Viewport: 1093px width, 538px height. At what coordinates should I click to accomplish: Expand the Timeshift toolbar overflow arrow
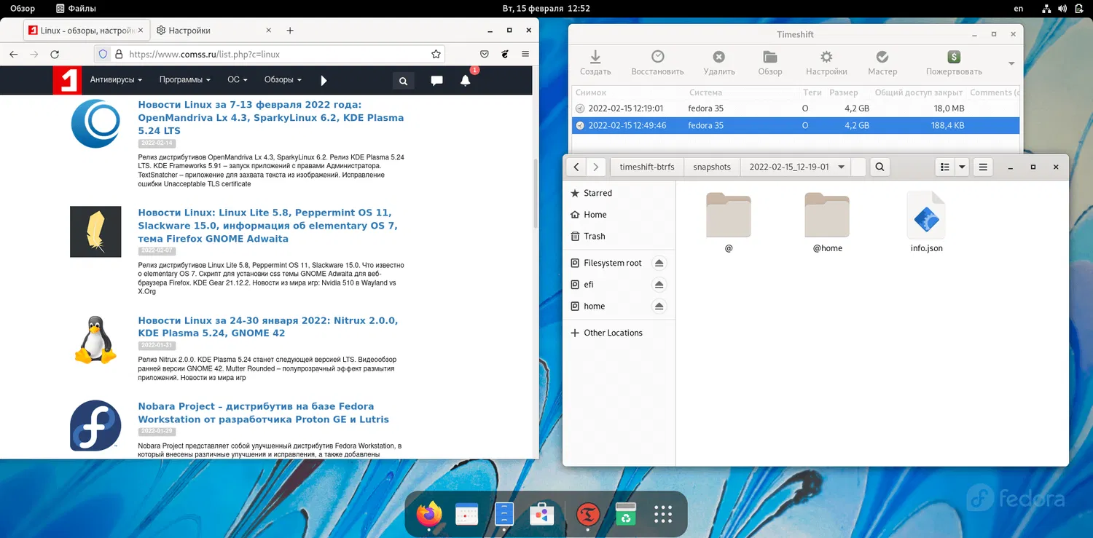[x=1011, y=64]
